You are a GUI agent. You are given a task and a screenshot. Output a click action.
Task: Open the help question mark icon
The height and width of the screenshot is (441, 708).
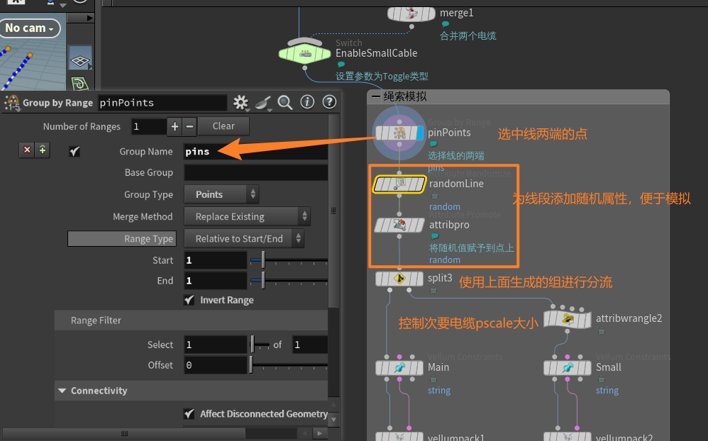coord(328,102)
